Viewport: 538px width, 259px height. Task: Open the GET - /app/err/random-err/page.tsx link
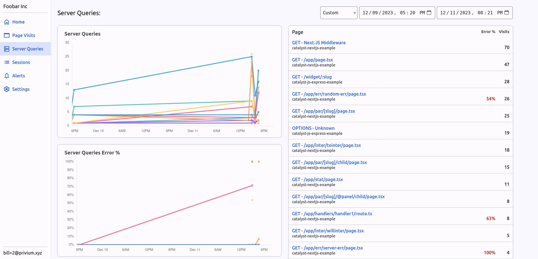coord(329,94)
